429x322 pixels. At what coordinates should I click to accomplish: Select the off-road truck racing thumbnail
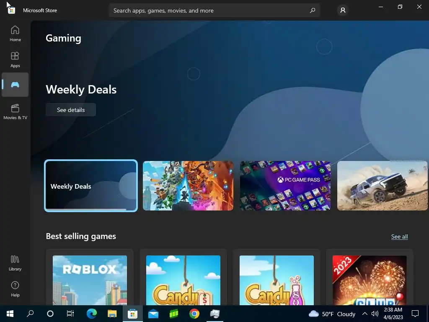pyautogui.click(x=382, y=186)
